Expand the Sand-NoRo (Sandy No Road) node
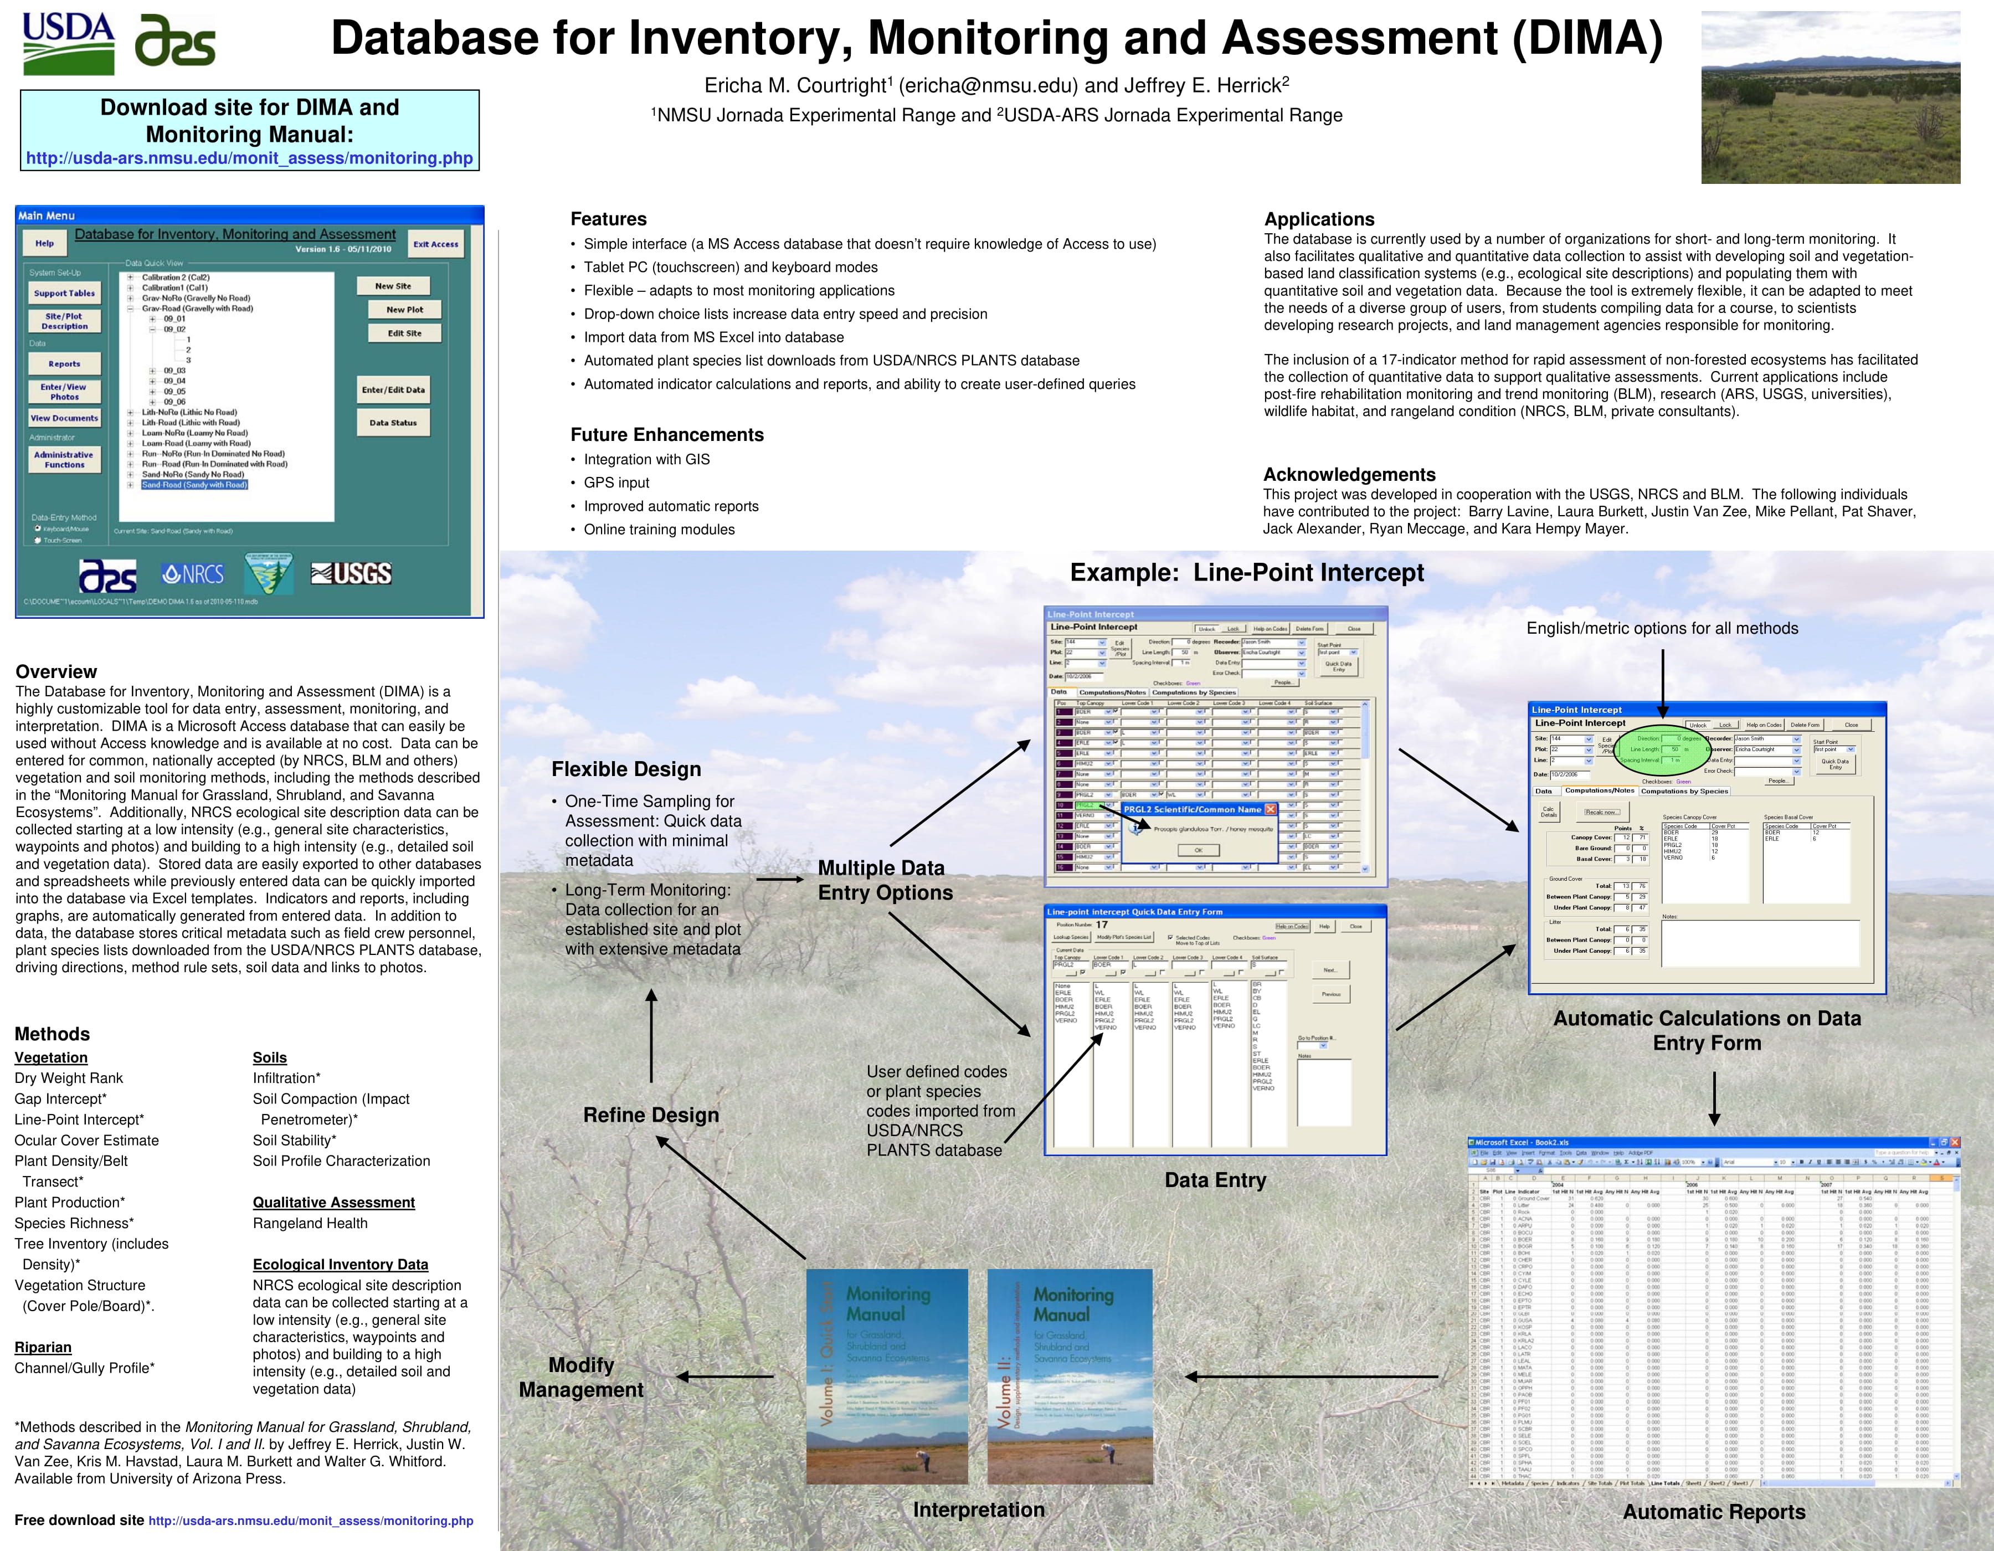The image size is (1994, 1551). pos(131,475)
